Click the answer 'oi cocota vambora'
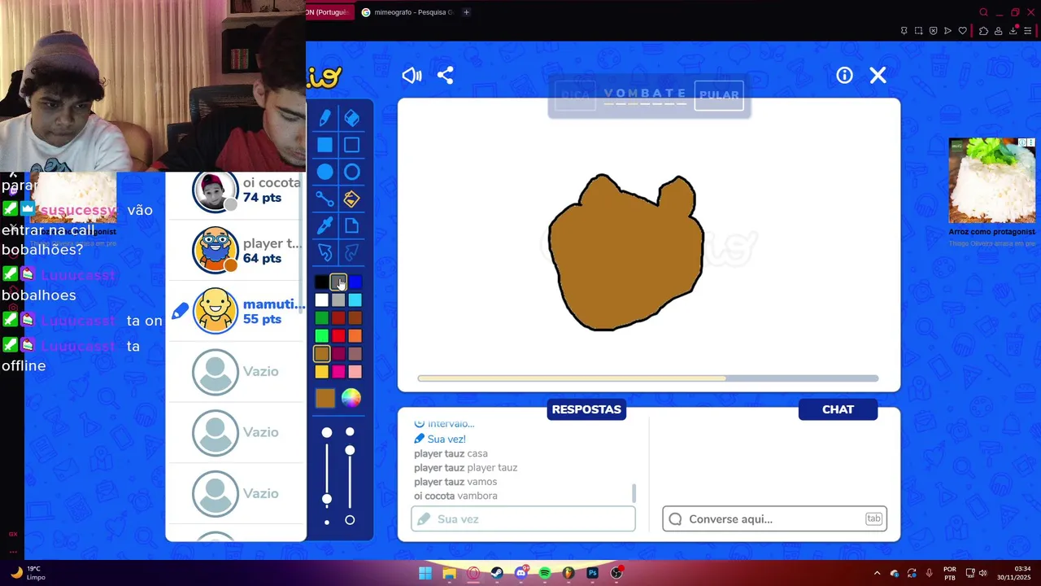The image size is (1041, 586). 455,496
